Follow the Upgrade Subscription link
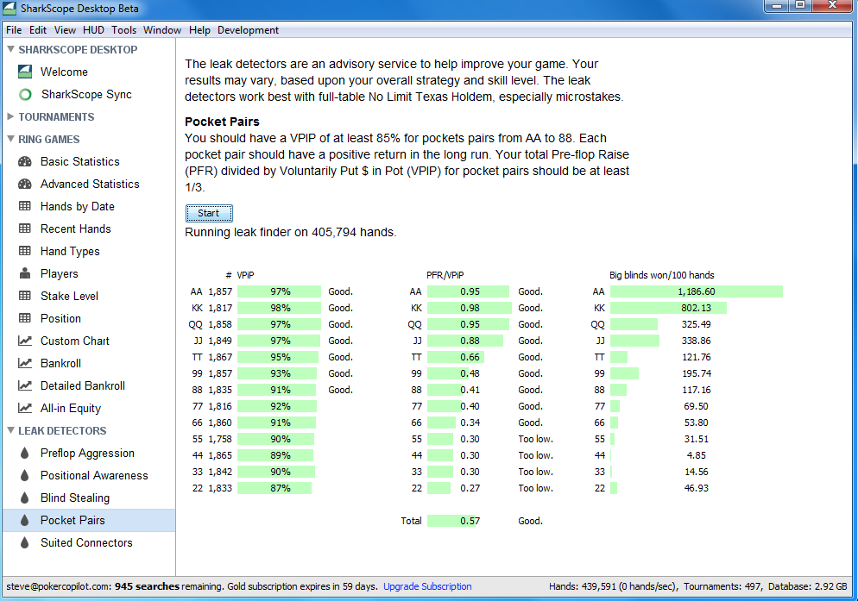The image size is (858, 601). click(427, 586)
